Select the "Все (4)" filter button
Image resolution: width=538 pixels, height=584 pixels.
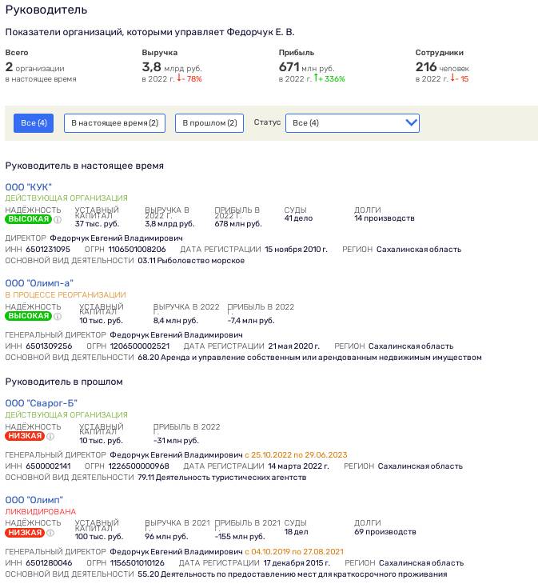(34, 123)
